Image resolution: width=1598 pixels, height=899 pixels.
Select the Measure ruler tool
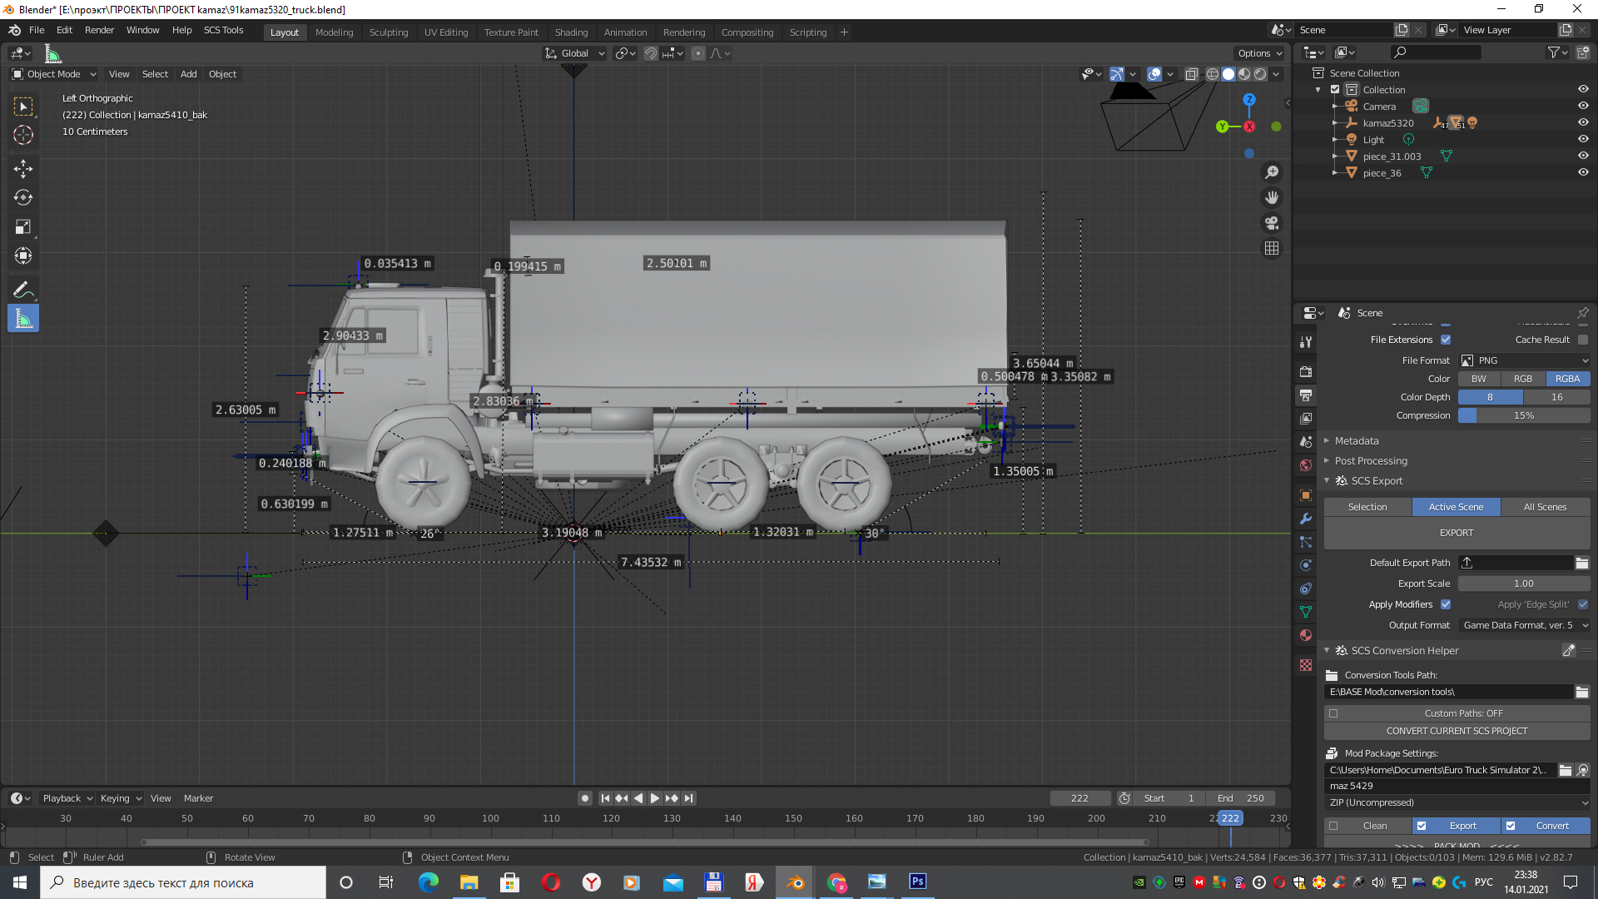23,319
